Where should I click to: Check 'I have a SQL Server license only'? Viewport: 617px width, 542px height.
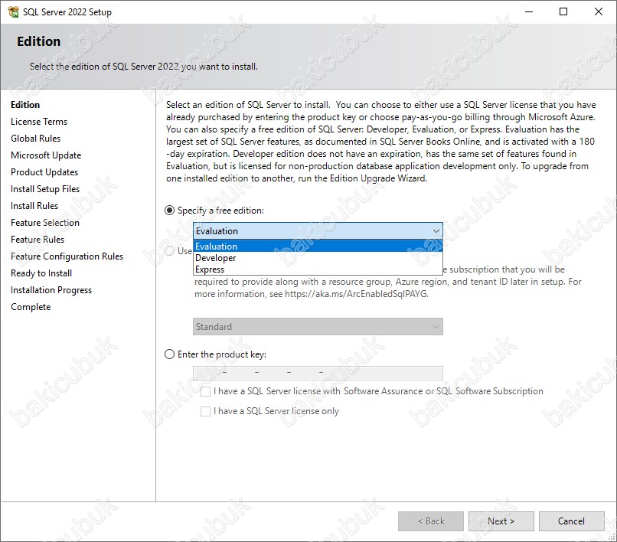pos(205,411)
